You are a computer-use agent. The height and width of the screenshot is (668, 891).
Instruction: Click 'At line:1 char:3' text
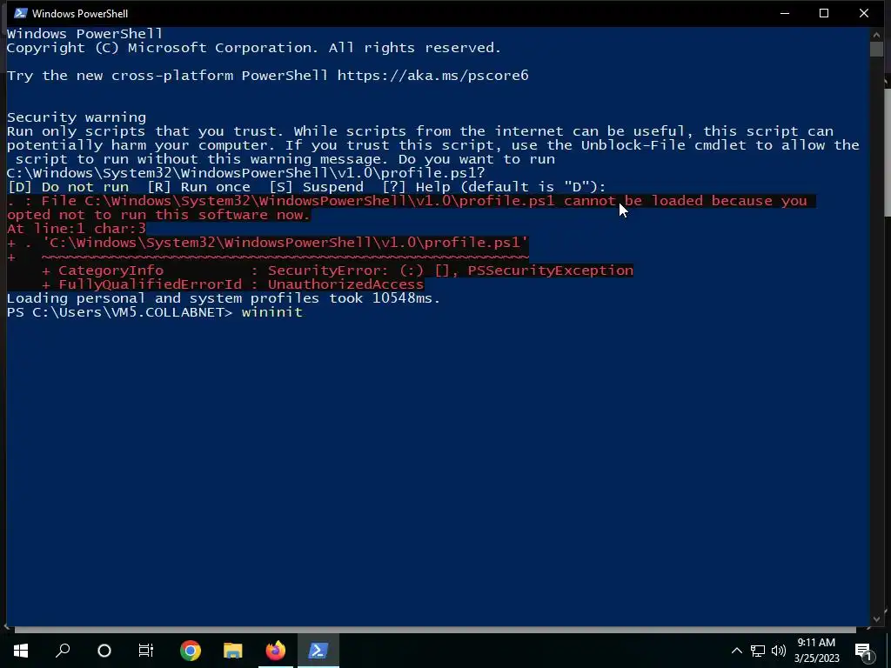[77, 229]
